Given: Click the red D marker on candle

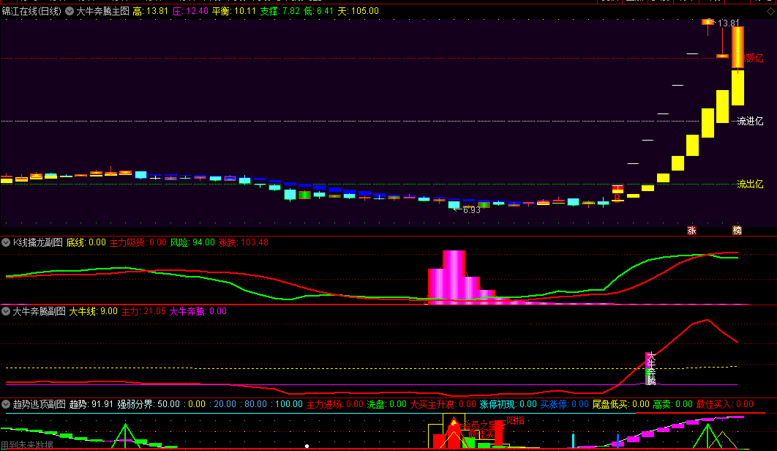Looking at the screenshot, I should point(618,196).
